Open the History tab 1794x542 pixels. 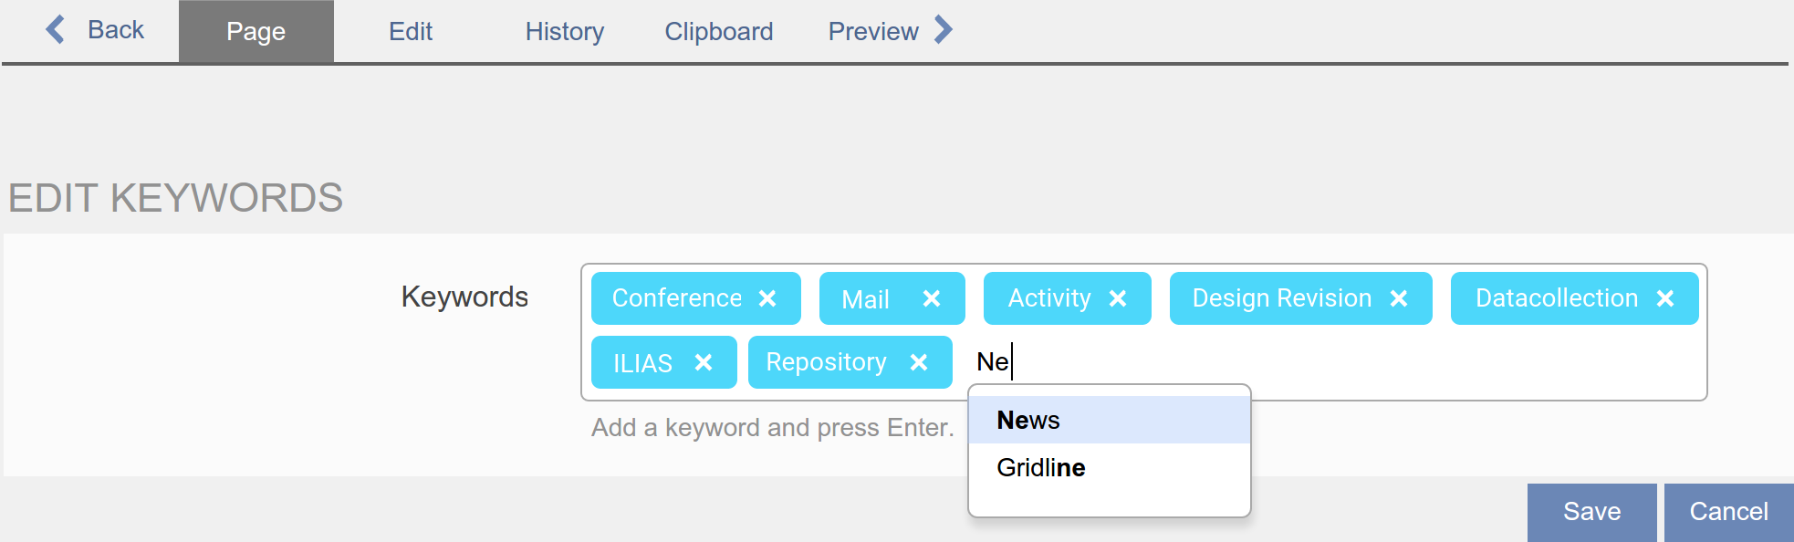(x=564, y=32)
